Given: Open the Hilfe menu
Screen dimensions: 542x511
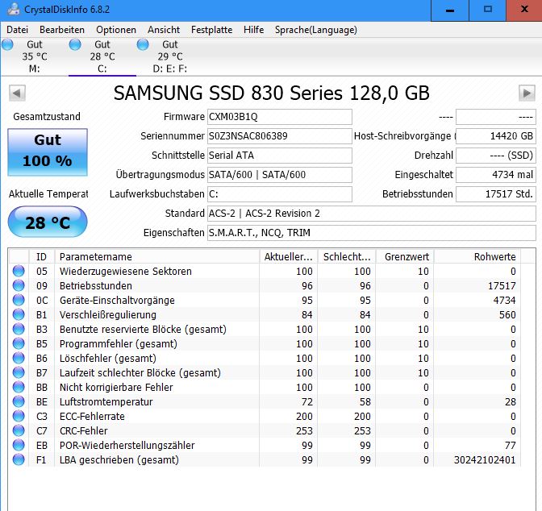Looking at the screenshot, I should pos(253,30).
